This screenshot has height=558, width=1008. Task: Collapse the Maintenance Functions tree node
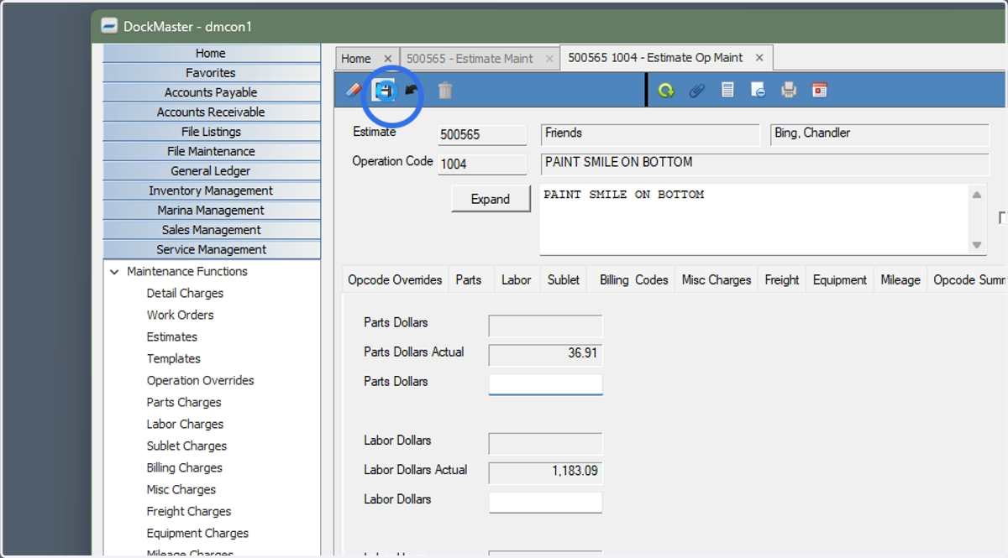[x=114, y=272]
